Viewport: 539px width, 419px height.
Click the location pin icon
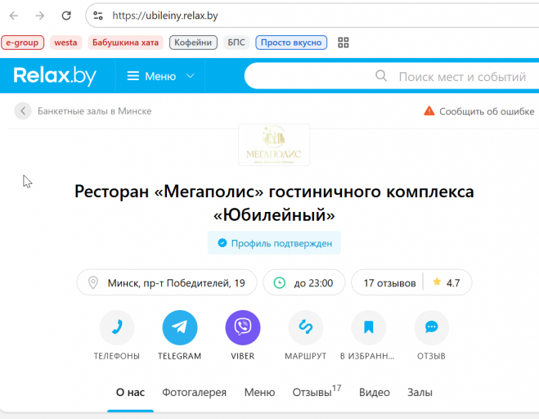[x=92, y=283]
